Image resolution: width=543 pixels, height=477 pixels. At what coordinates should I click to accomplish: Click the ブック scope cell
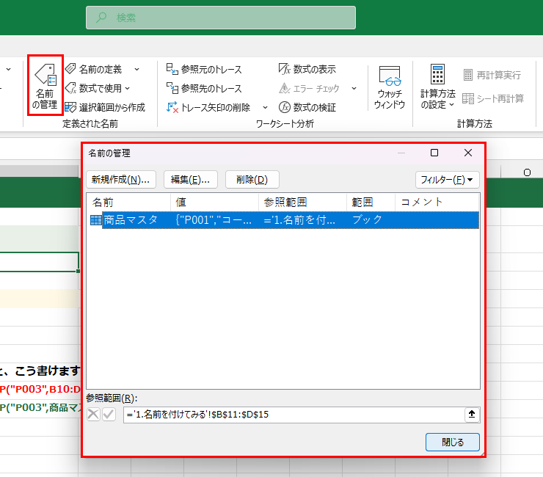[x=367, y=220]
